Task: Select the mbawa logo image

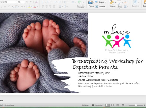Action: point(117,39)
